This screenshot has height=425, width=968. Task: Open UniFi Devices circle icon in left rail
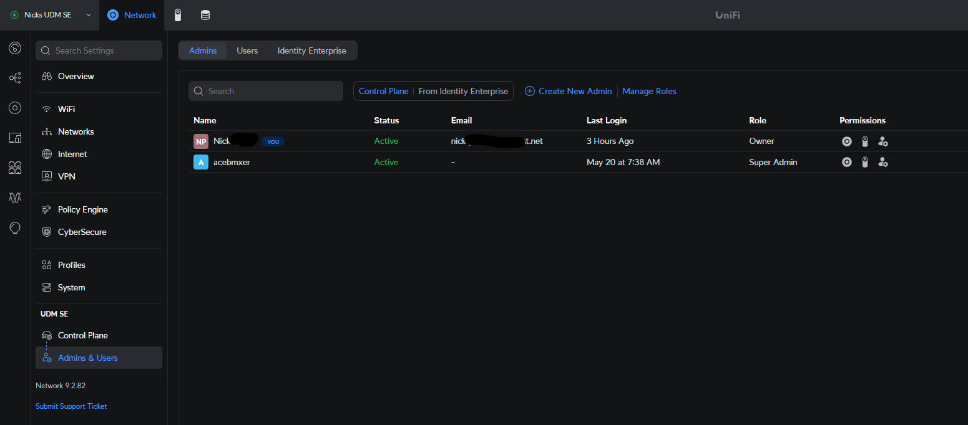tap(15, 108)
